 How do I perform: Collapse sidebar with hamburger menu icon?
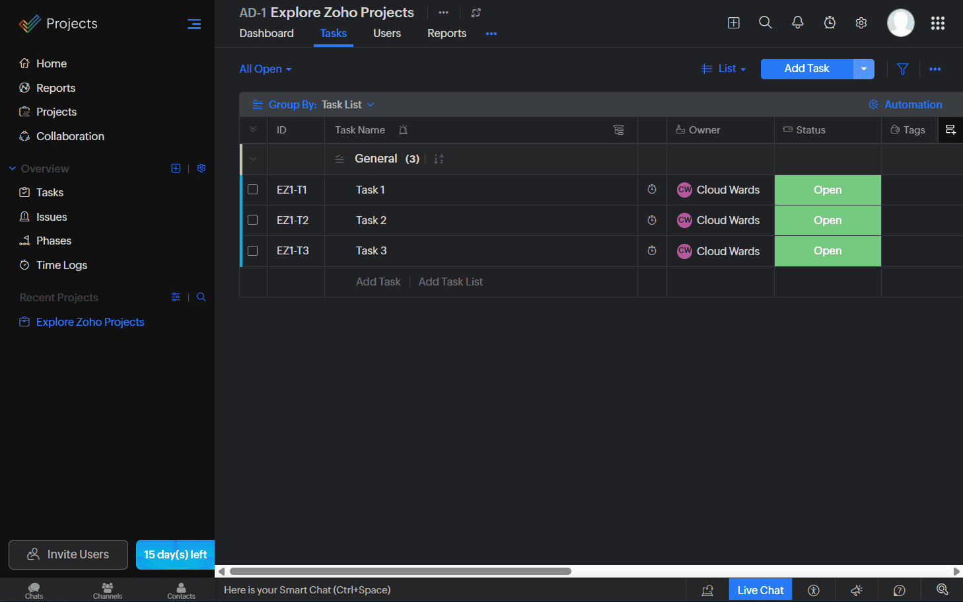pos(194,24)
